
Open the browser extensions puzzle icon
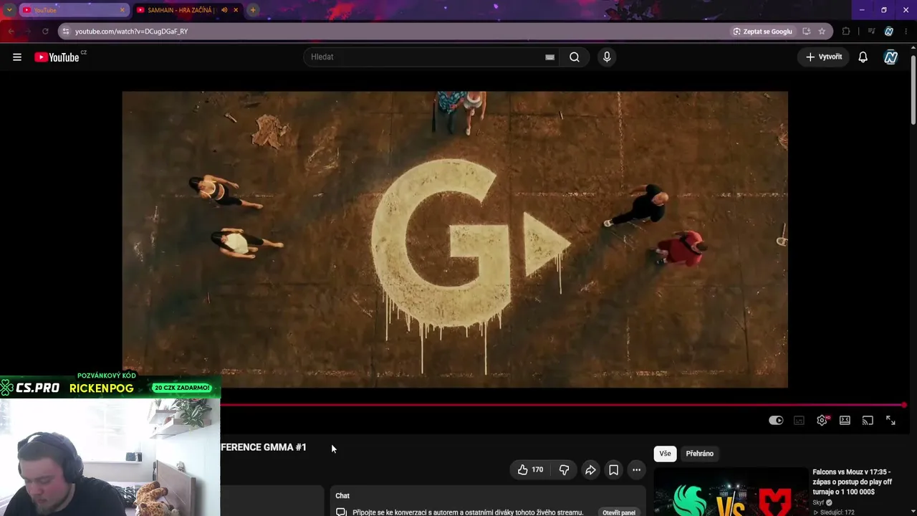pos(846,32)
